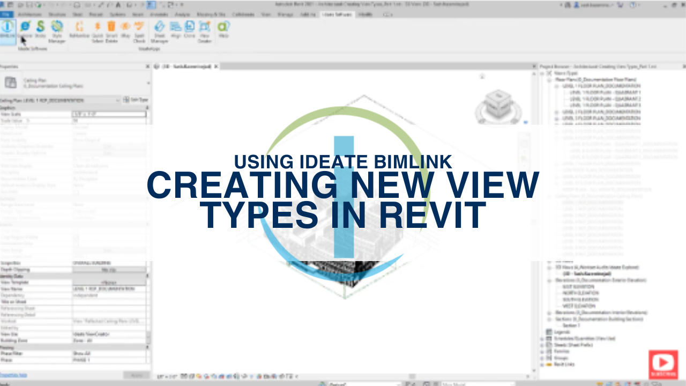
Task: Activate the Ideate XRay tool
Action: coord(125,29)
